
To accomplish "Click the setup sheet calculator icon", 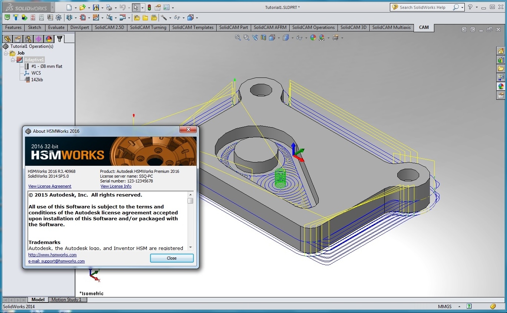I will [x=42, y=17].
